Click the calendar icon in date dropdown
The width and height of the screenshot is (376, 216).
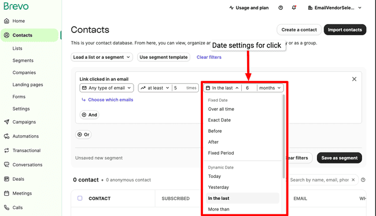(208, 88)
